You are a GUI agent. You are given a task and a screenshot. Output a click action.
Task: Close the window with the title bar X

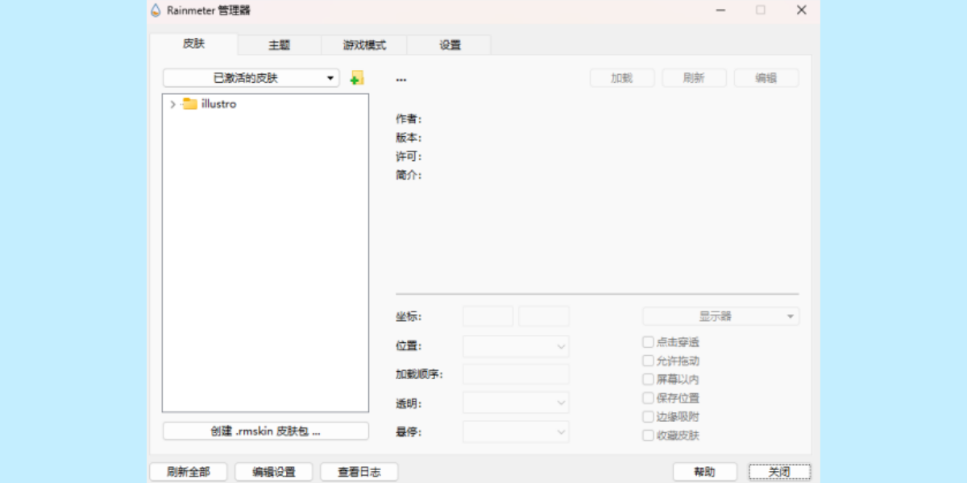(x=801, y=10)
